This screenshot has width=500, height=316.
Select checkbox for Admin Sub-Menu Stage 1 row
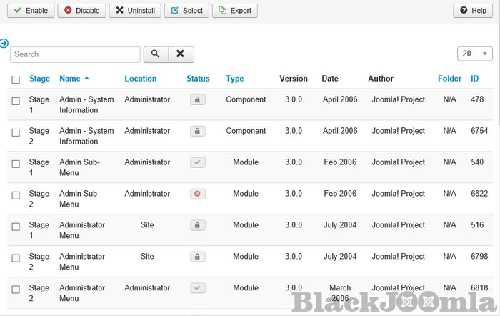(x=16, y=164)
